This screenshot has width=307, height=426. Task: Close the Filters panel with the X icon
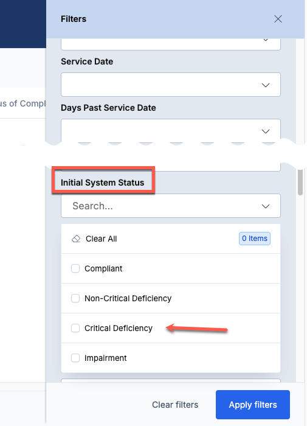point(278,19)
